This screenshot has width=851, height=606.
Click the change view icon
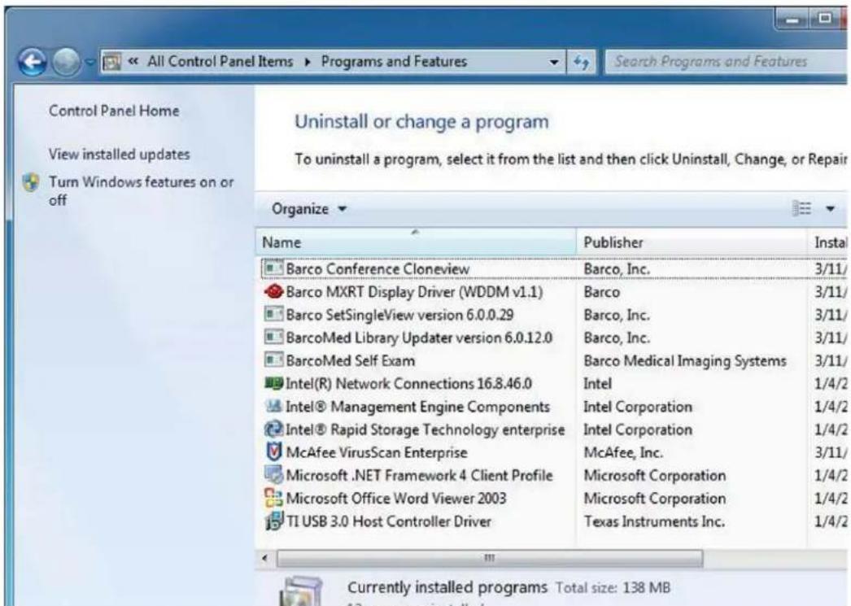801,208
